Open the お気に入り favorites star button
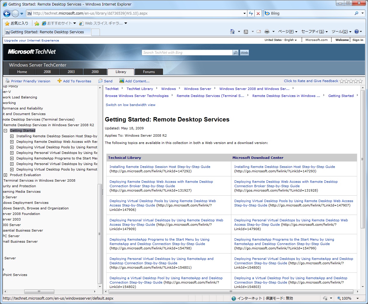 coord(17,23)
